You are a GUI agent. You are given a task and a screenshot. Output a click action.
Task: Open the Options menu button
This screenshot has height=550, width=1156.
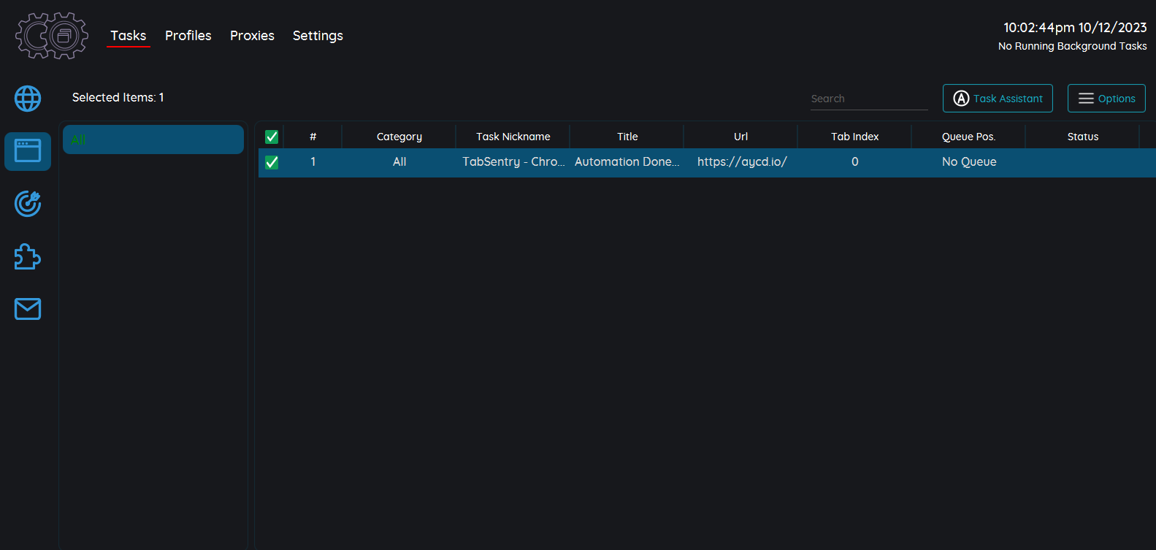click(x=1106, y=99)
